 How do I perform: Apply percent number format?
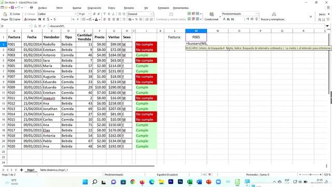coord(136,19)
